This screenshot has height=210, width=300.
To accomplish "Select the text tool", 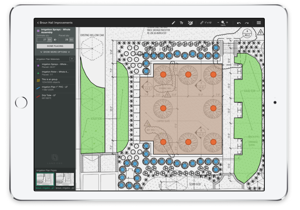I will coord(181,23).
